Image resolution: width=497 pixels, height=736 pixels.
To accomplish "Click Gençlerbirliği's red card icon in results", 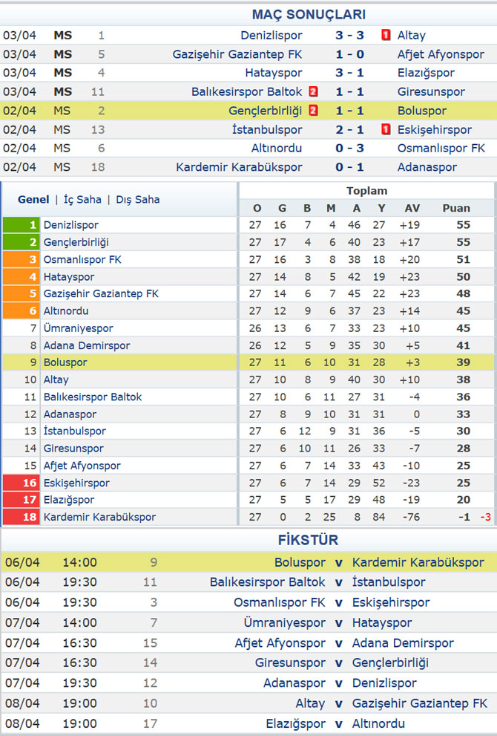I will pyautogui.click(x=314, y=111).
